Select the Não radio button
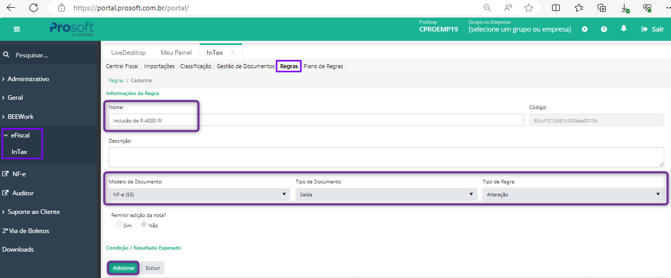671x278 pixels. (x=144, y=225)
